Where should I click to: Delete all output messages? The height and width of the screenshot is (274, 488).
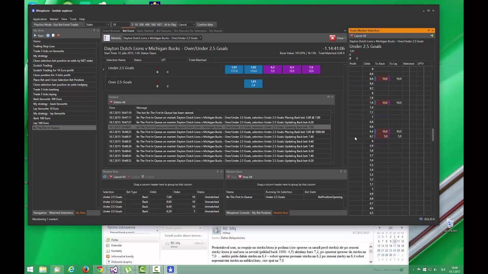[117, 102]
